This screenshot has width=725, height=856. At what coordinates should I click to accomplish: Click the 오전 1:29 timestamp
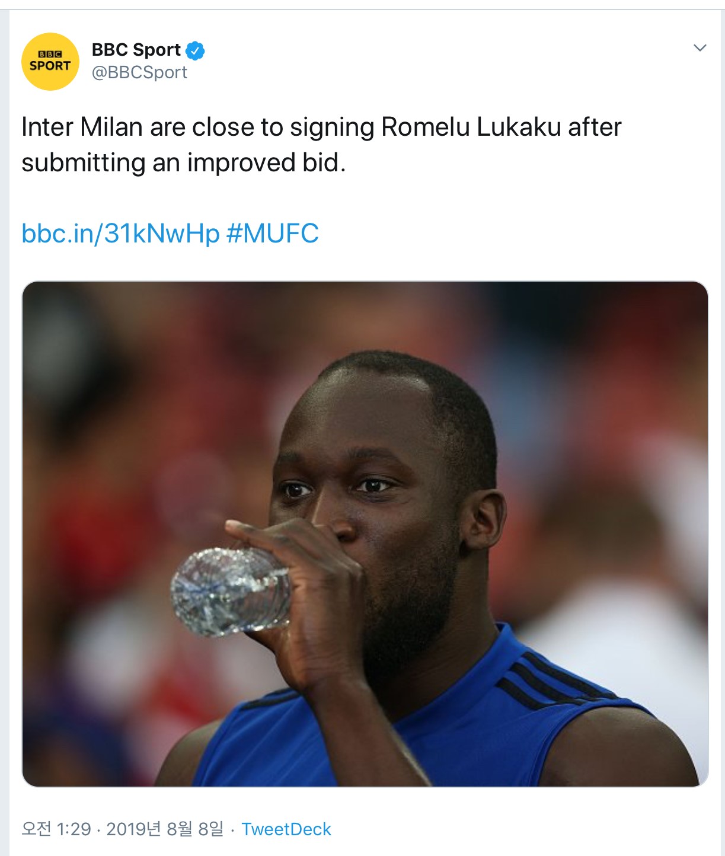(x=56, y=829)
